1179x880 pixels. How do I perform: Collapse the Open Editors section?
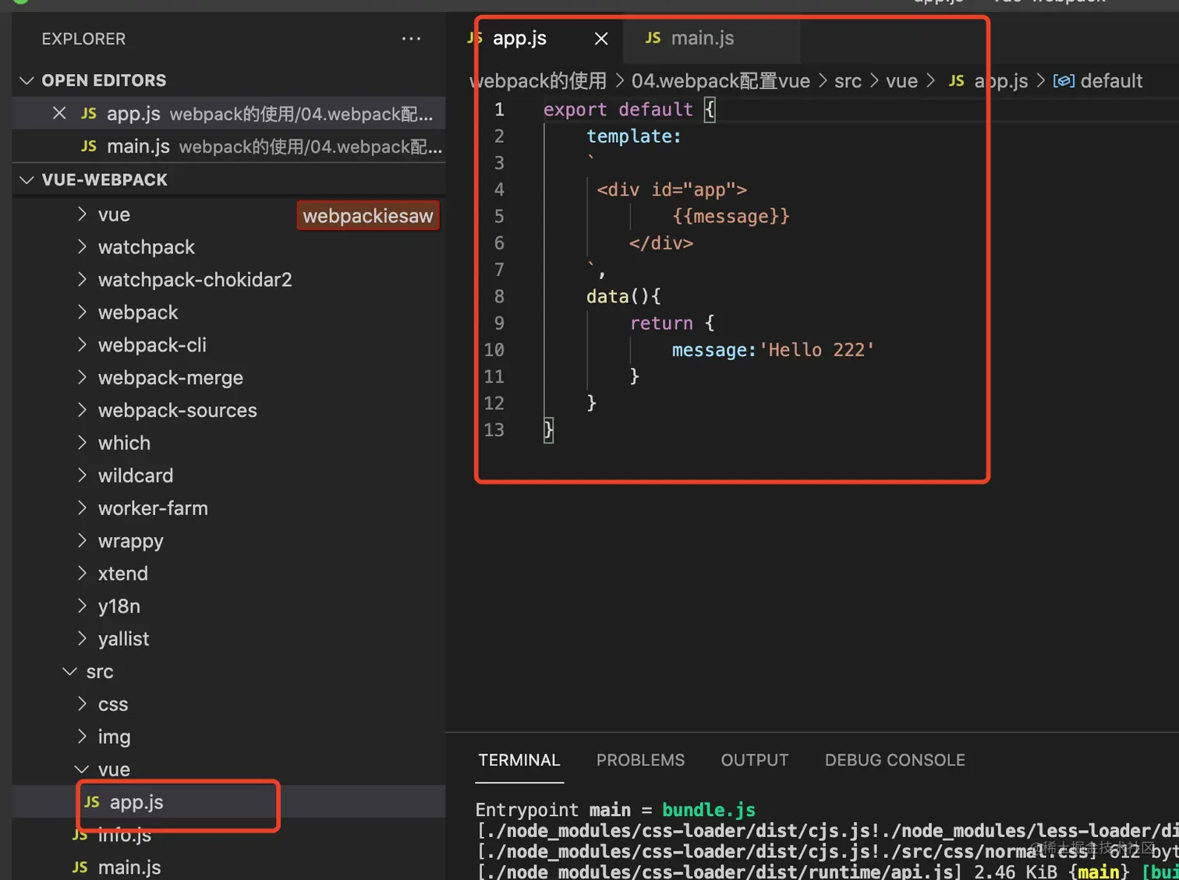(27, 80)
